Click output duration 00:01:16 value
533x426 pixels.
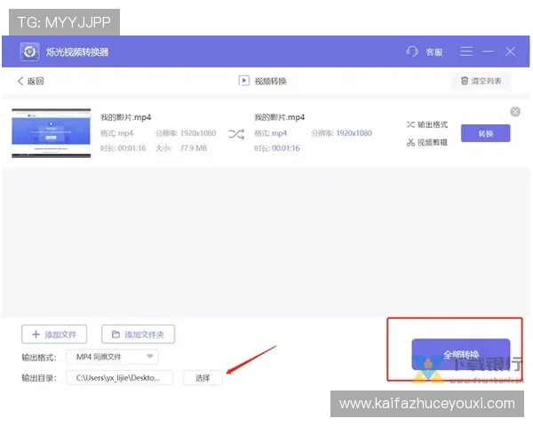pyautogui.click(x=285, y=148)
